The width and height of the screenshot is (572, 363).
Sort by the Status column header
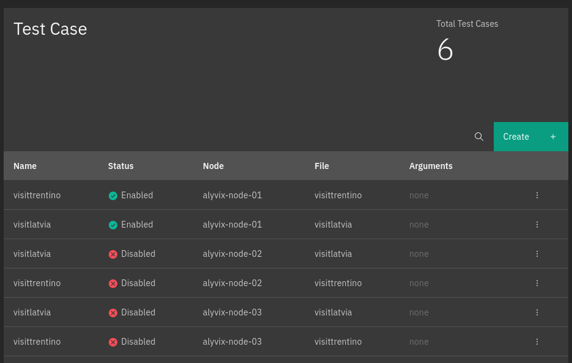tap(121, 166)
